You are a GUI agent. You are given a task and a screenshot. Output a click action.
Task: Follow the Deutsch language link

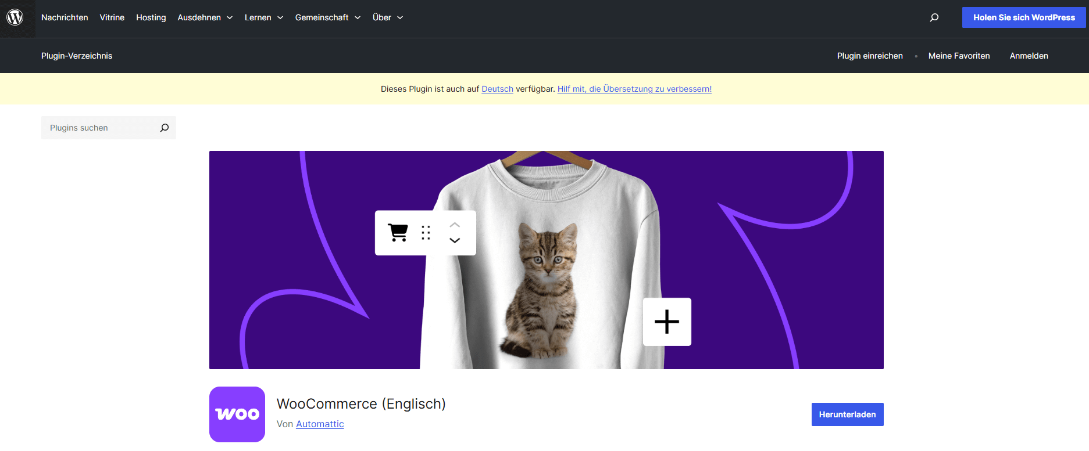pyautogui.click(x=497, y=89)
